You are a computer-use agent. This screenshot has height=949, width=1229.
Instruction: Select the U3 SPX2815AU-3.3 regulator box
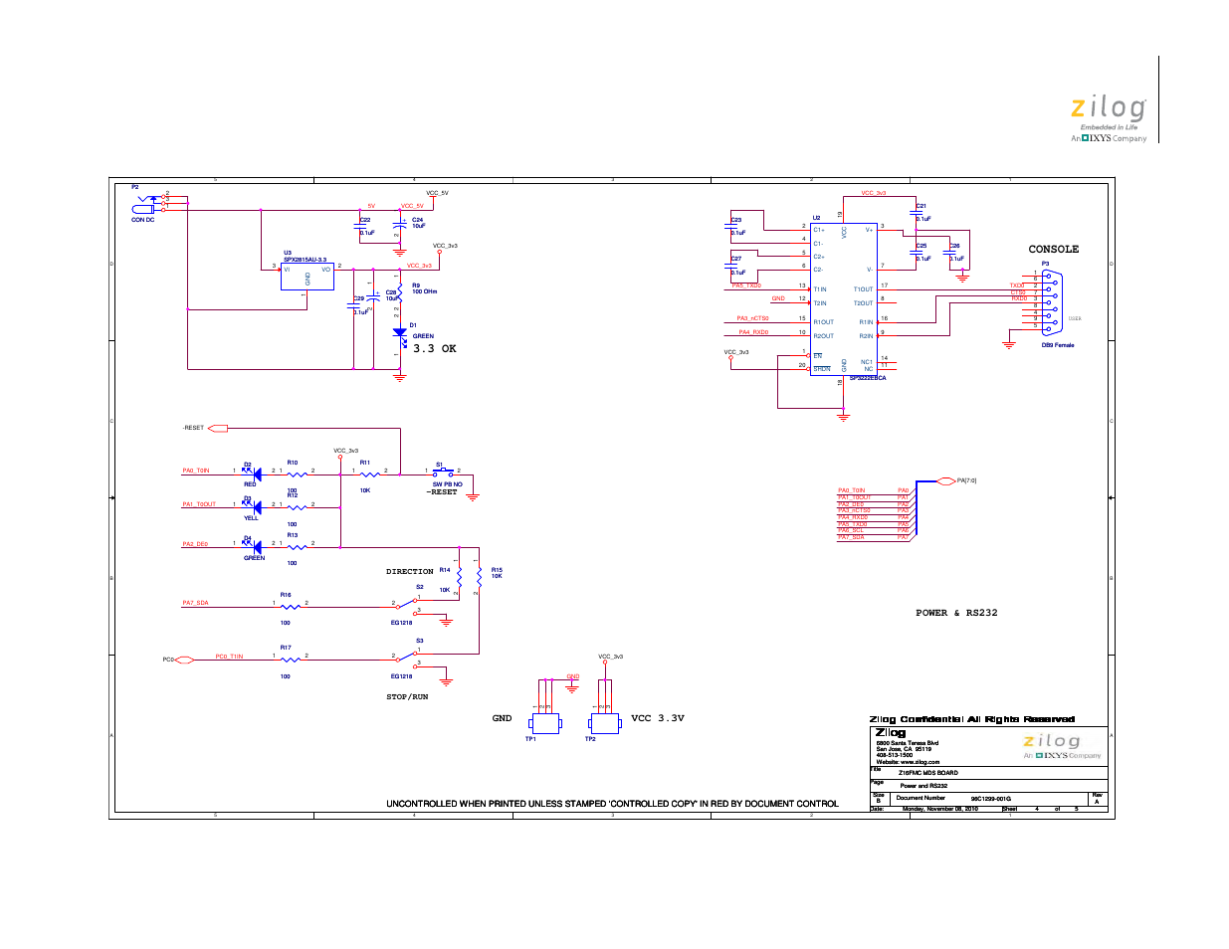(307, 277)
